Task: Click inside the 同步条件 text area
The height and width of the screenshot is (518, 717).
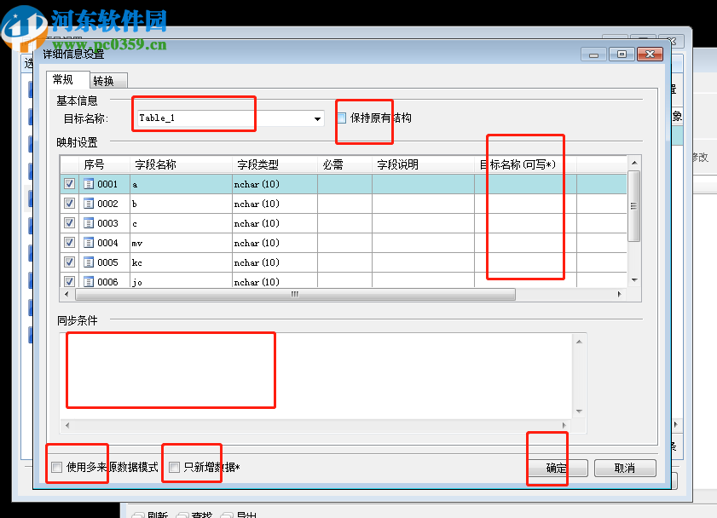Action: pos(316,377)
